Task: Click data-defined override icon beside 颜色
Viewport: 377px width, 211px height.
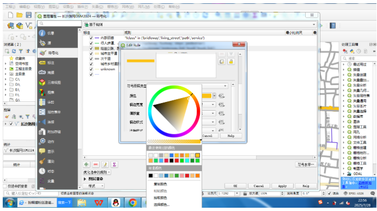Action: pyautogui.click(x=221, y=96)
